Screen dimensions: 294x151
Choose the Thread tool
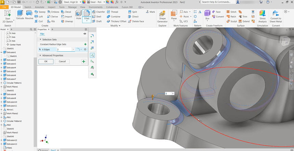coord(112,12)
